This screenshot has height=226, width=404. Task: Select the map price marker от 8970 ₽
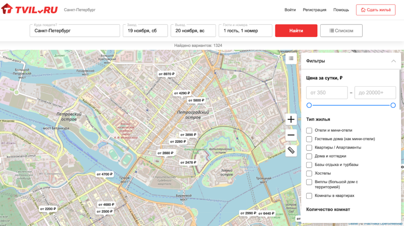pyautogui.click(x=166, y=74)
